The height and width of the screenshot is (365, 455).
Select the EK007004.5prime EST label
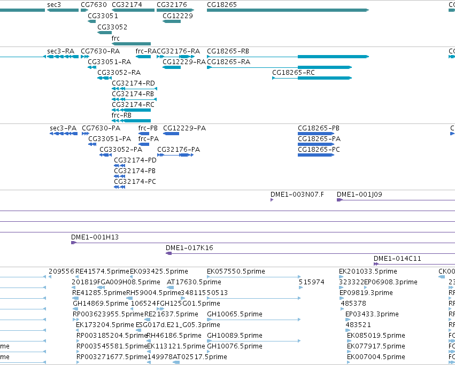pos(376,357)
